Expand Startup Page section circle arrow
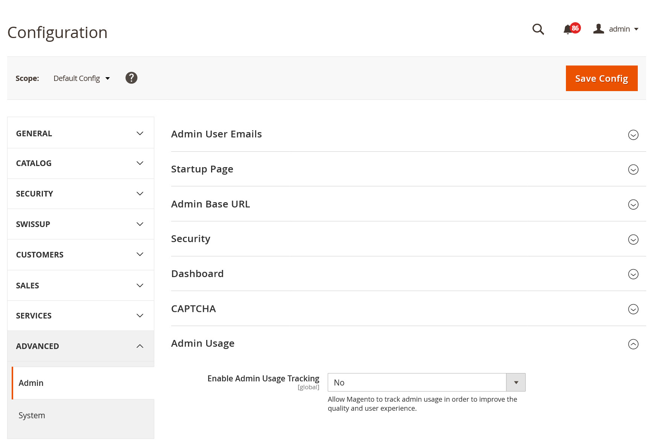 [633, 169]
